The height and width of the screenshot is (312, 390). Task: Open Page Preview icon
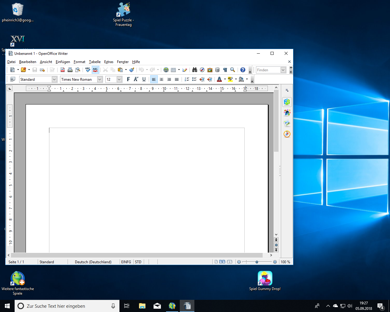pyautogui.click(x=78, y=70)
